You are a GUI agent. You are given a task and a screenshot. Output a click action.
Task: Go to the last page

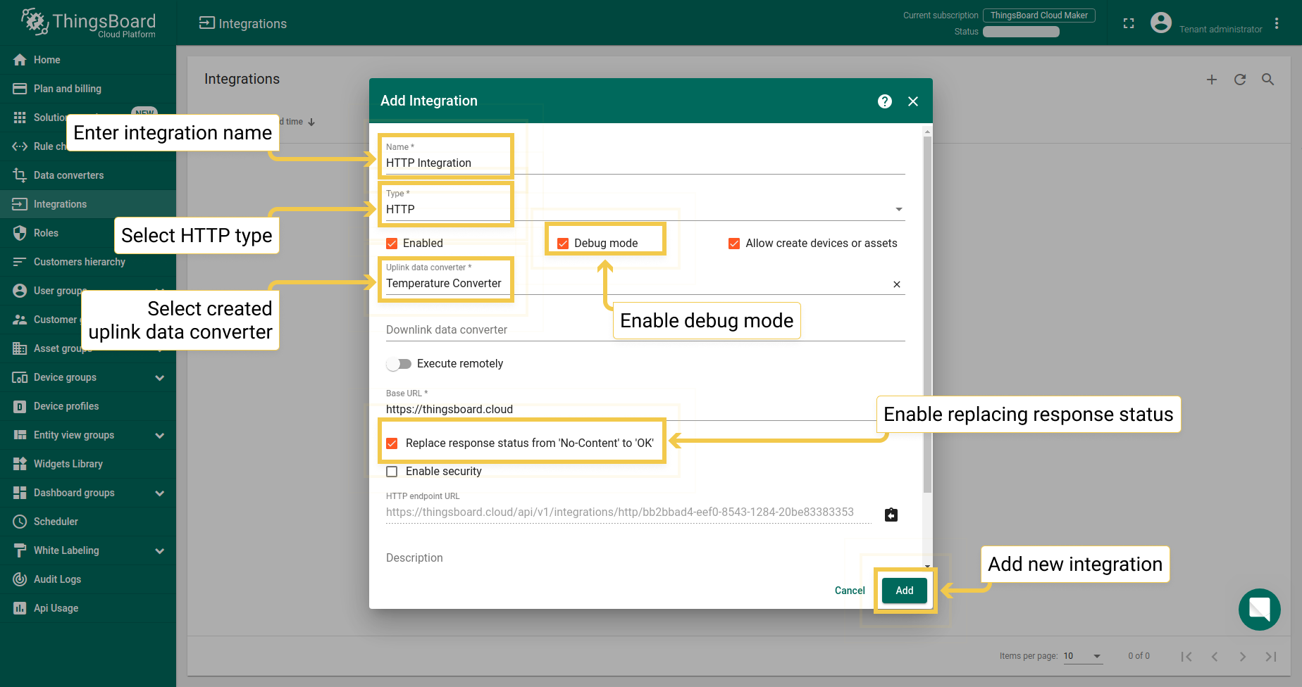click(1271, 656)
